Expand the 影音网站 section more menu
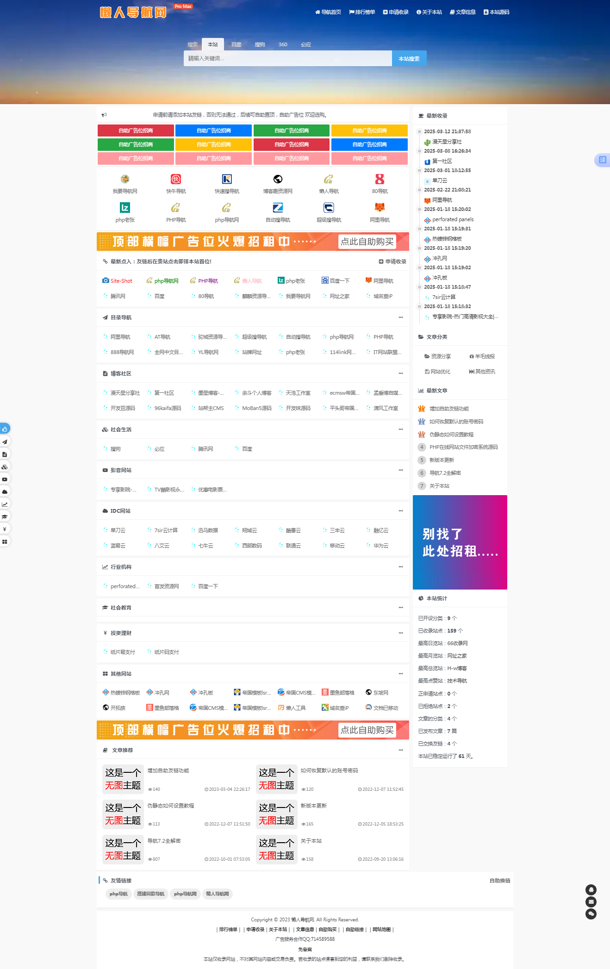Screen dimensions: 610x969 401,470
